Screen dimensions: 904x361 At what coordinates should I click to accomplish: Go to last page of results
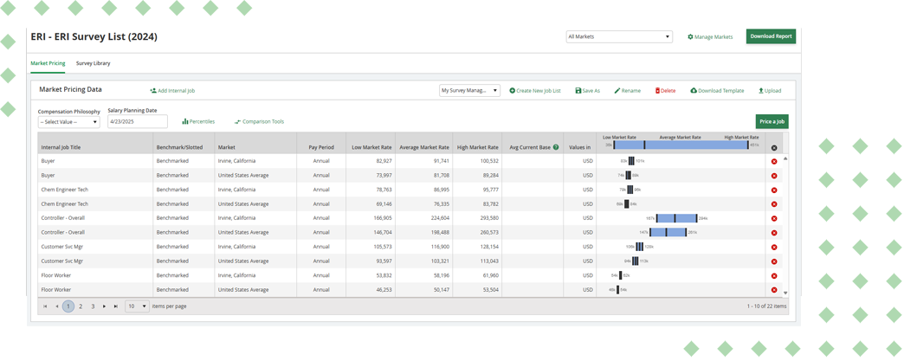pyautogui.click(x=116, y=306)
